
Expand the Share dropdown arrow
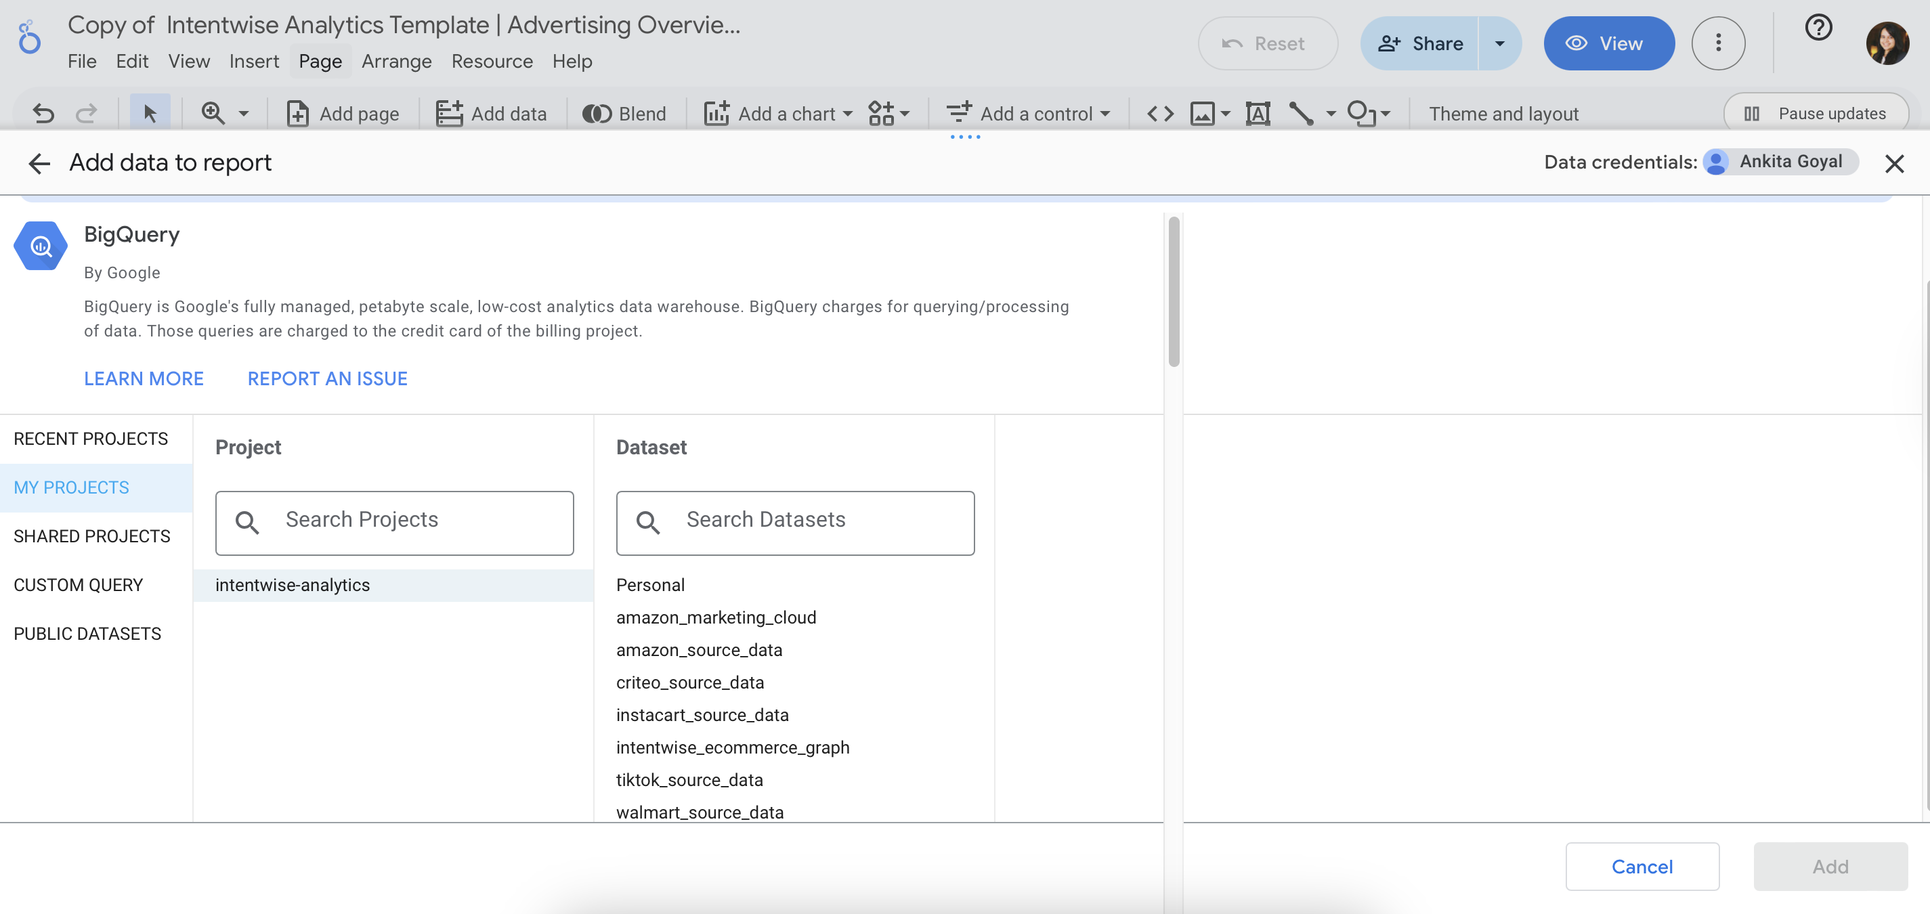[x=1499, y=43]
